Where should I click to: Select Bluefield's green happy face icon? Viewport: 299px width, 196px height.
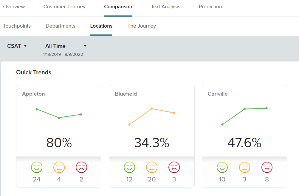[129, 167]
